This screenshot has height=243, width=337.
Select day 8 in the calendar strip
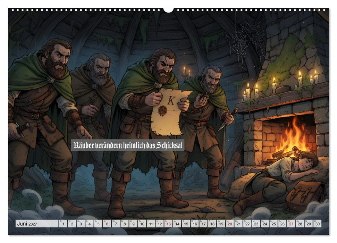pos(125,224)
